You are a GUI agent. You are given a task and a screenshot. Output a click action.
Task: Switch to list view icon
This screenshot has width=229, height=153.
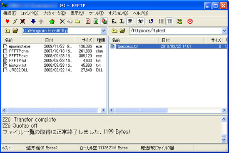click(161, 21)
